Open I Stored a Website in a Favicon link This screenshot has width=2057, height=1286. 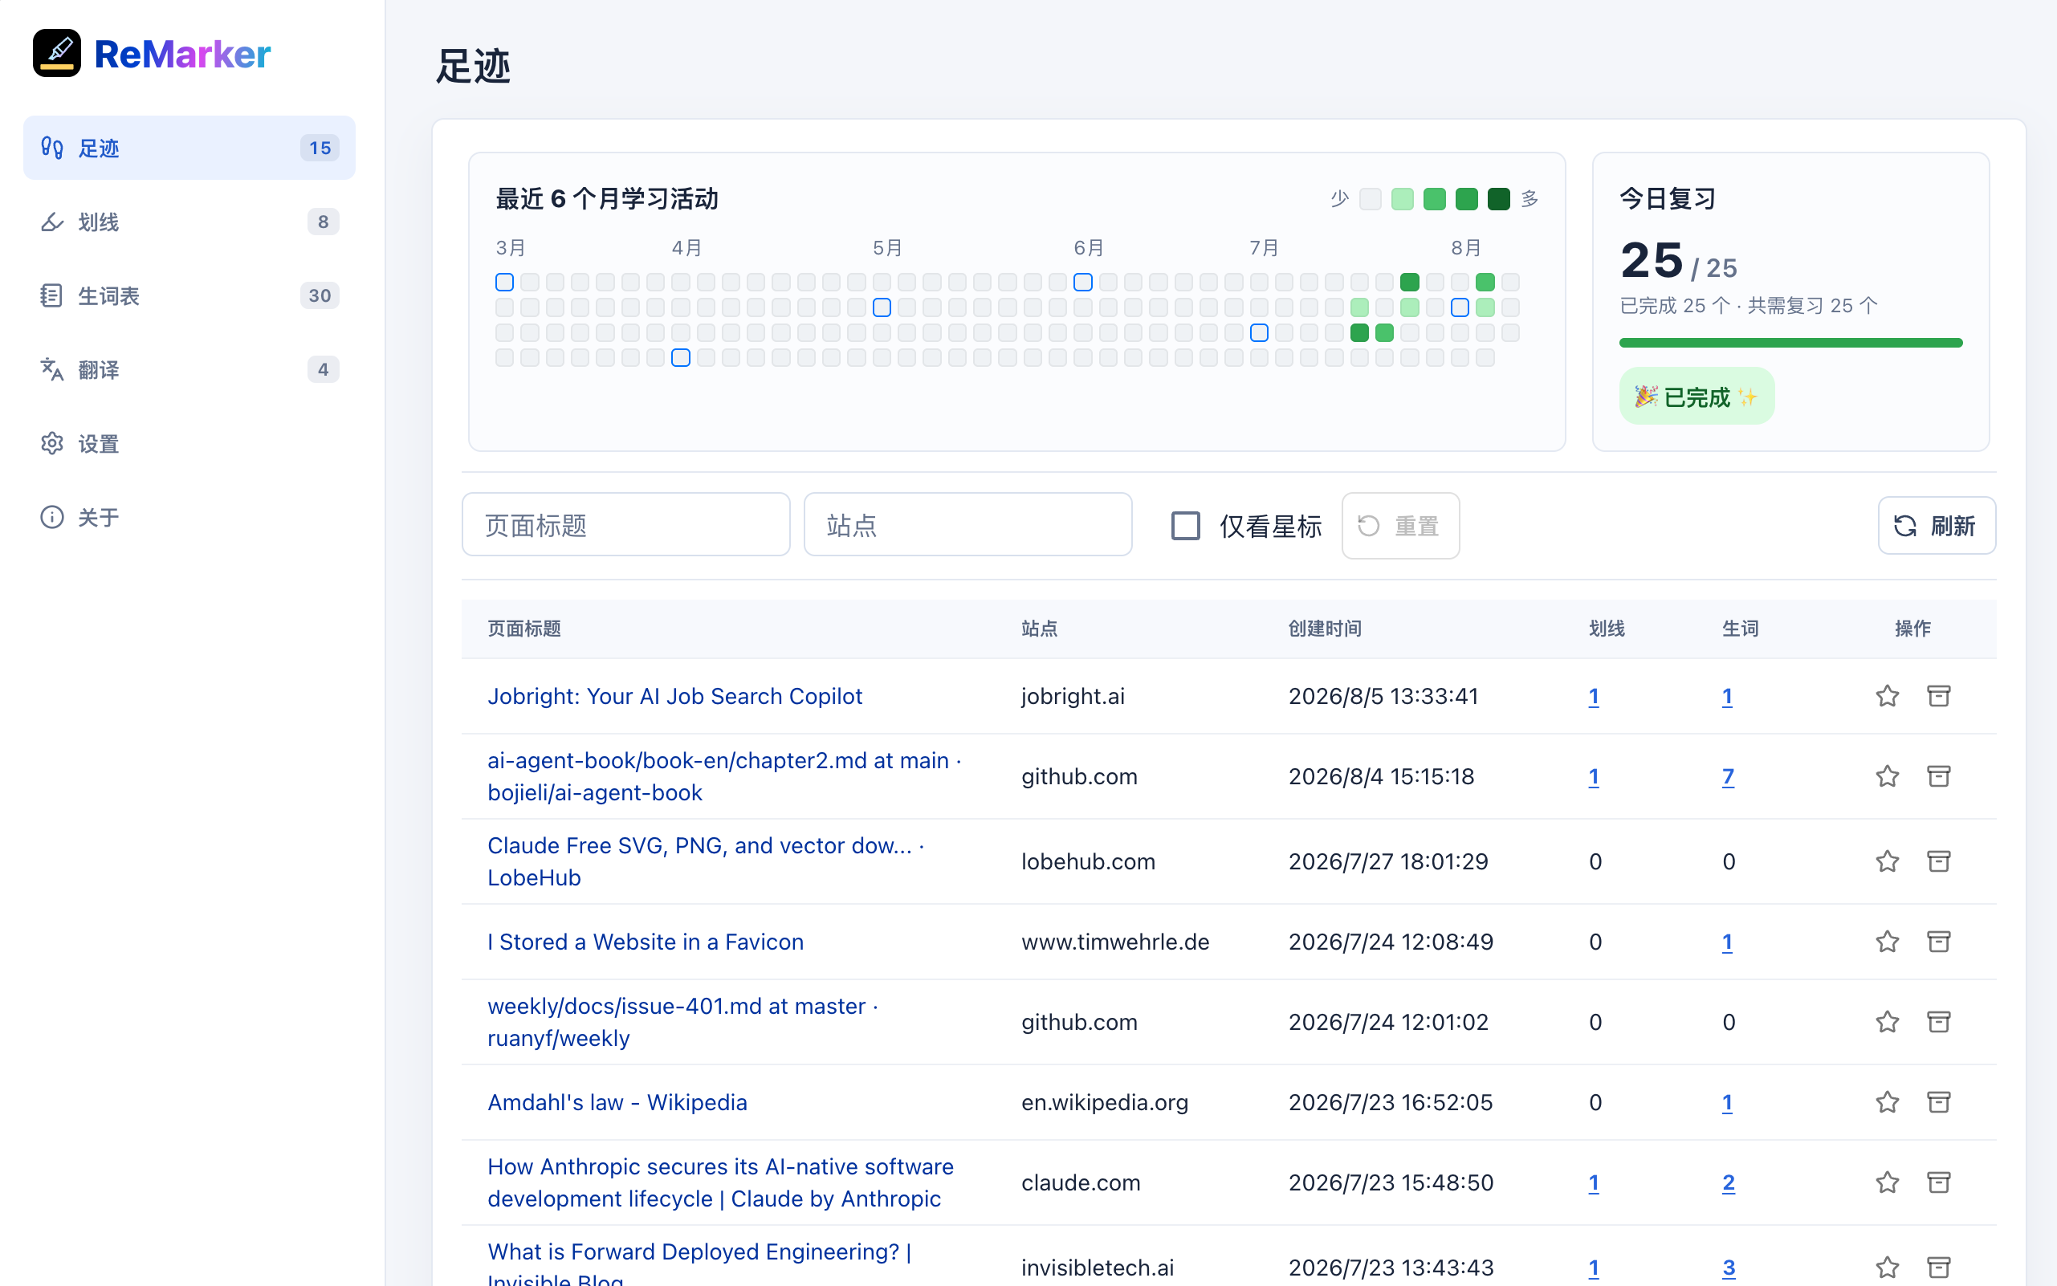(x=645, y=942)
